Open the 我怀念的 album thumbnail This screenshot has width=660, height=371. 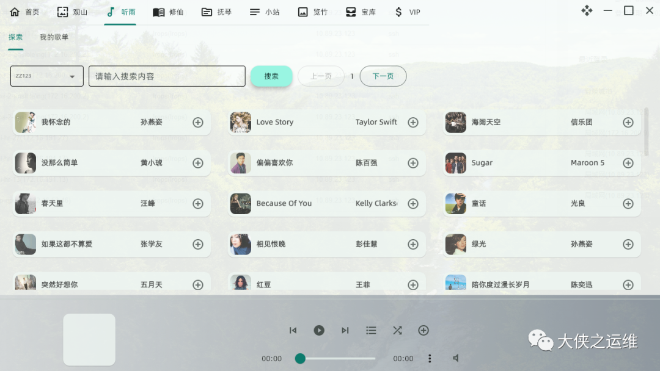pyautogui.click(x=26, y=122)
